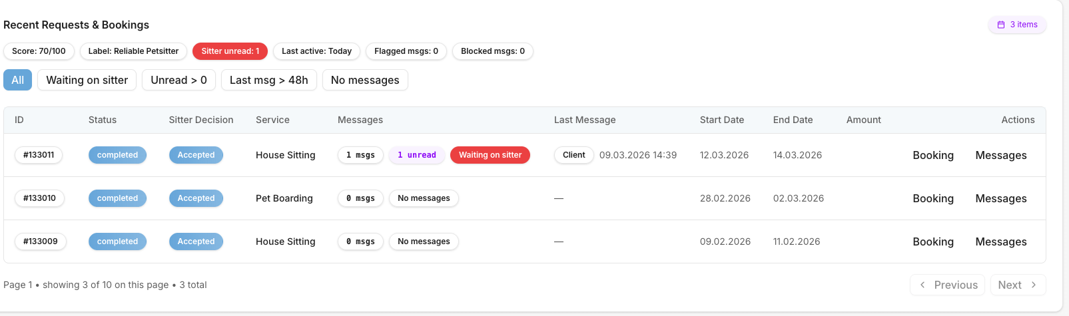
Task: Click the Next page chevron arrow
Action: click(x=1034, y=285)
